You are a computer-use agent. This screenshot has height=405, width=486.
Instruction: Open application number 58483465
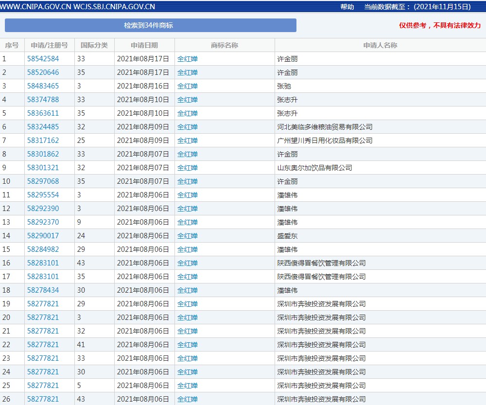(x=43, y=86)
